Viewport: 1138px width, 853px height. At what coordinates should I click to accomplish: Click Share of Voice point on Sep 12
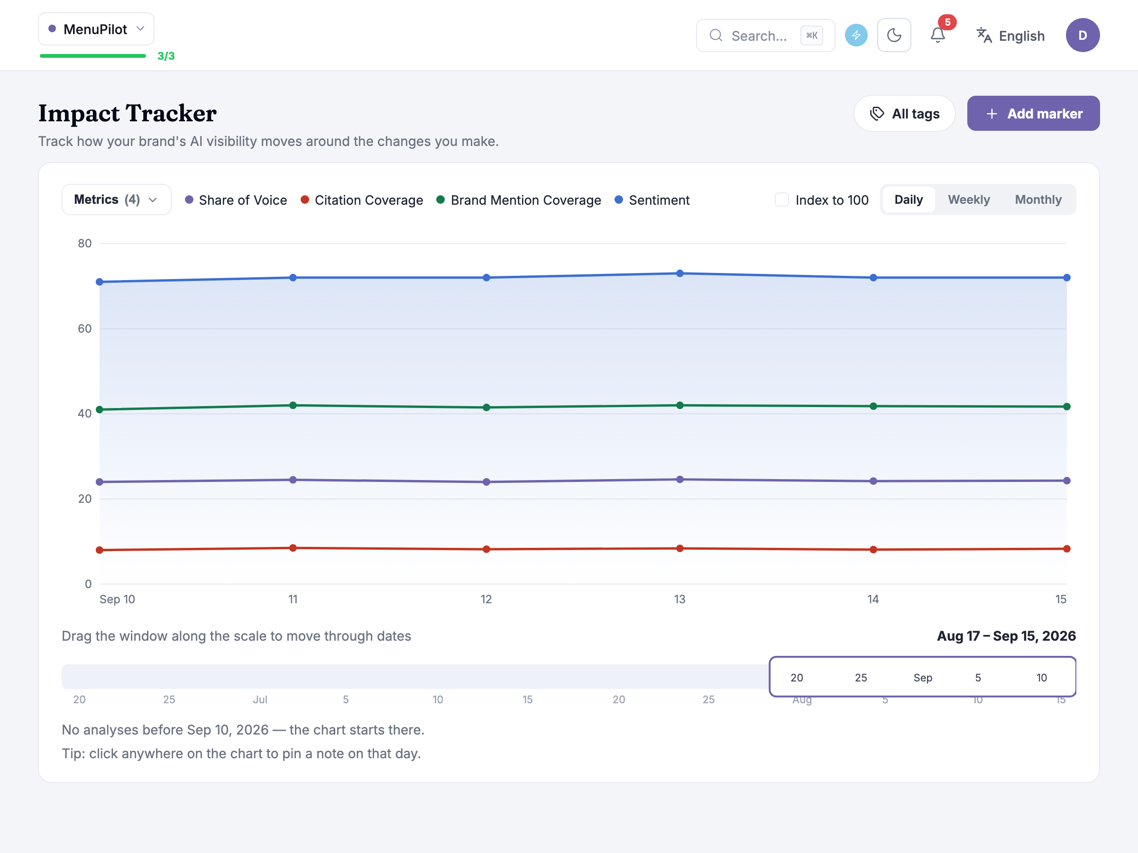point(486,482)
